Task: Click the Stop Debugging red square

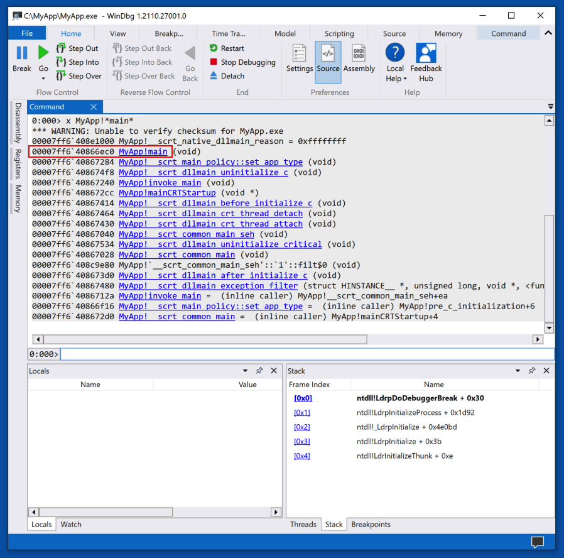Action: pyautogui.click(x=214, y=62)
